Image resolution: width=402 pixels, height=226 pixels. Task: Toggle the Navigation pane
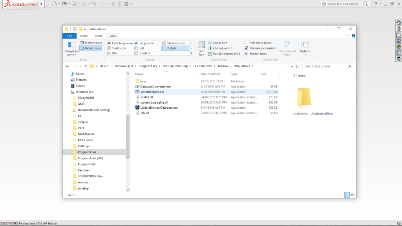pyautogui.click(x=71, y=48)
